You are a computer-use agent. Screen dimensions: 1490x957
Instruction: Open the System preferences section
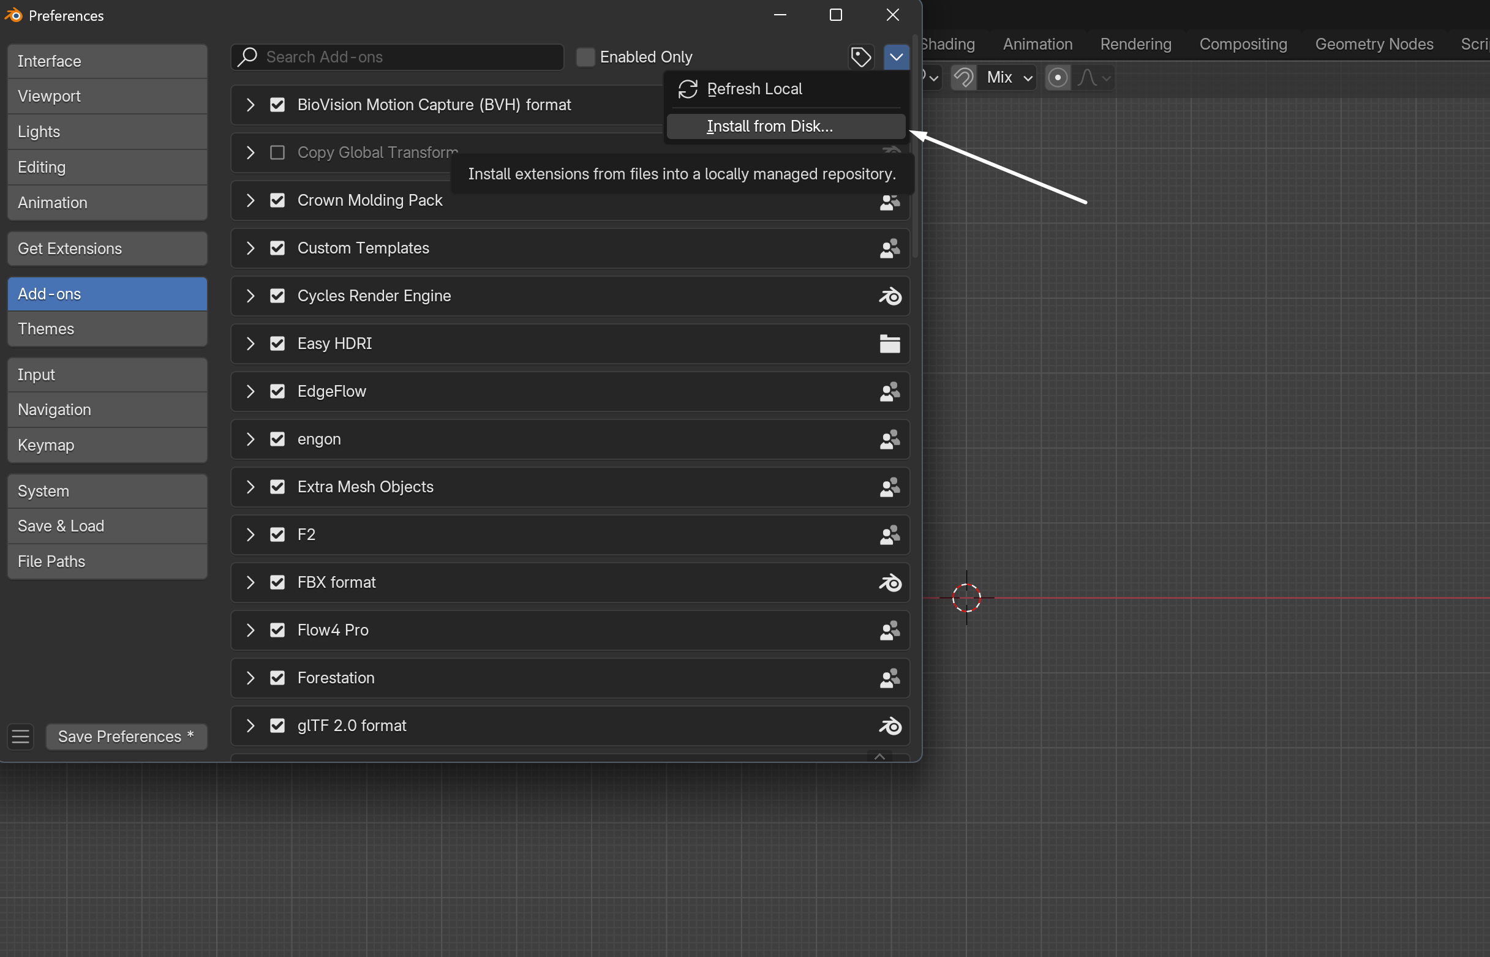(x=108, y=491)
